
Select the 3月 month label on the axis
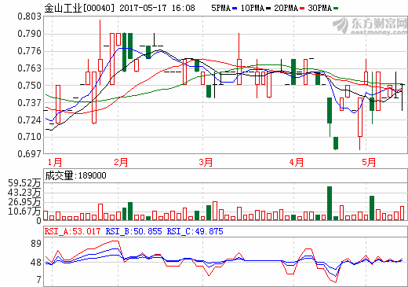point(206,162)
